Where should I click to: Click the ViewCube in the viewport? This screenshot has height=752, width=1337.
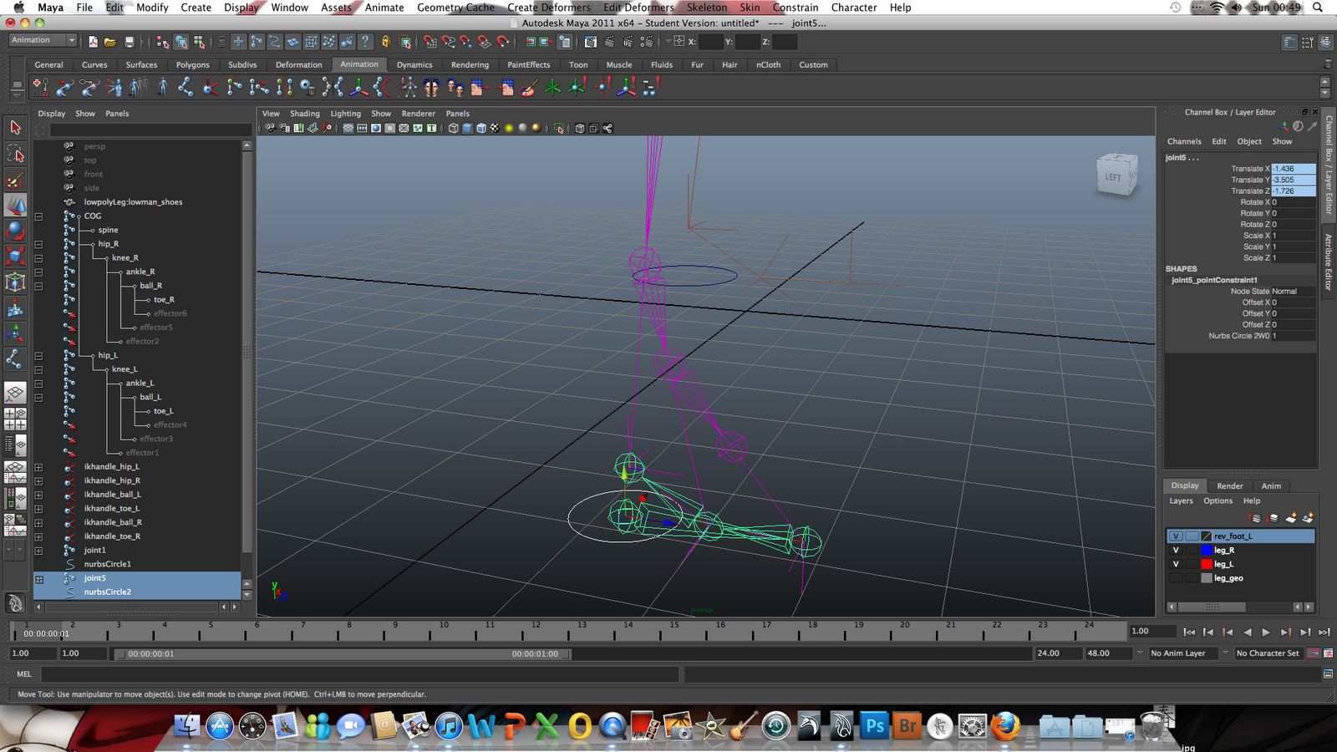click(x=1116, y=175)
